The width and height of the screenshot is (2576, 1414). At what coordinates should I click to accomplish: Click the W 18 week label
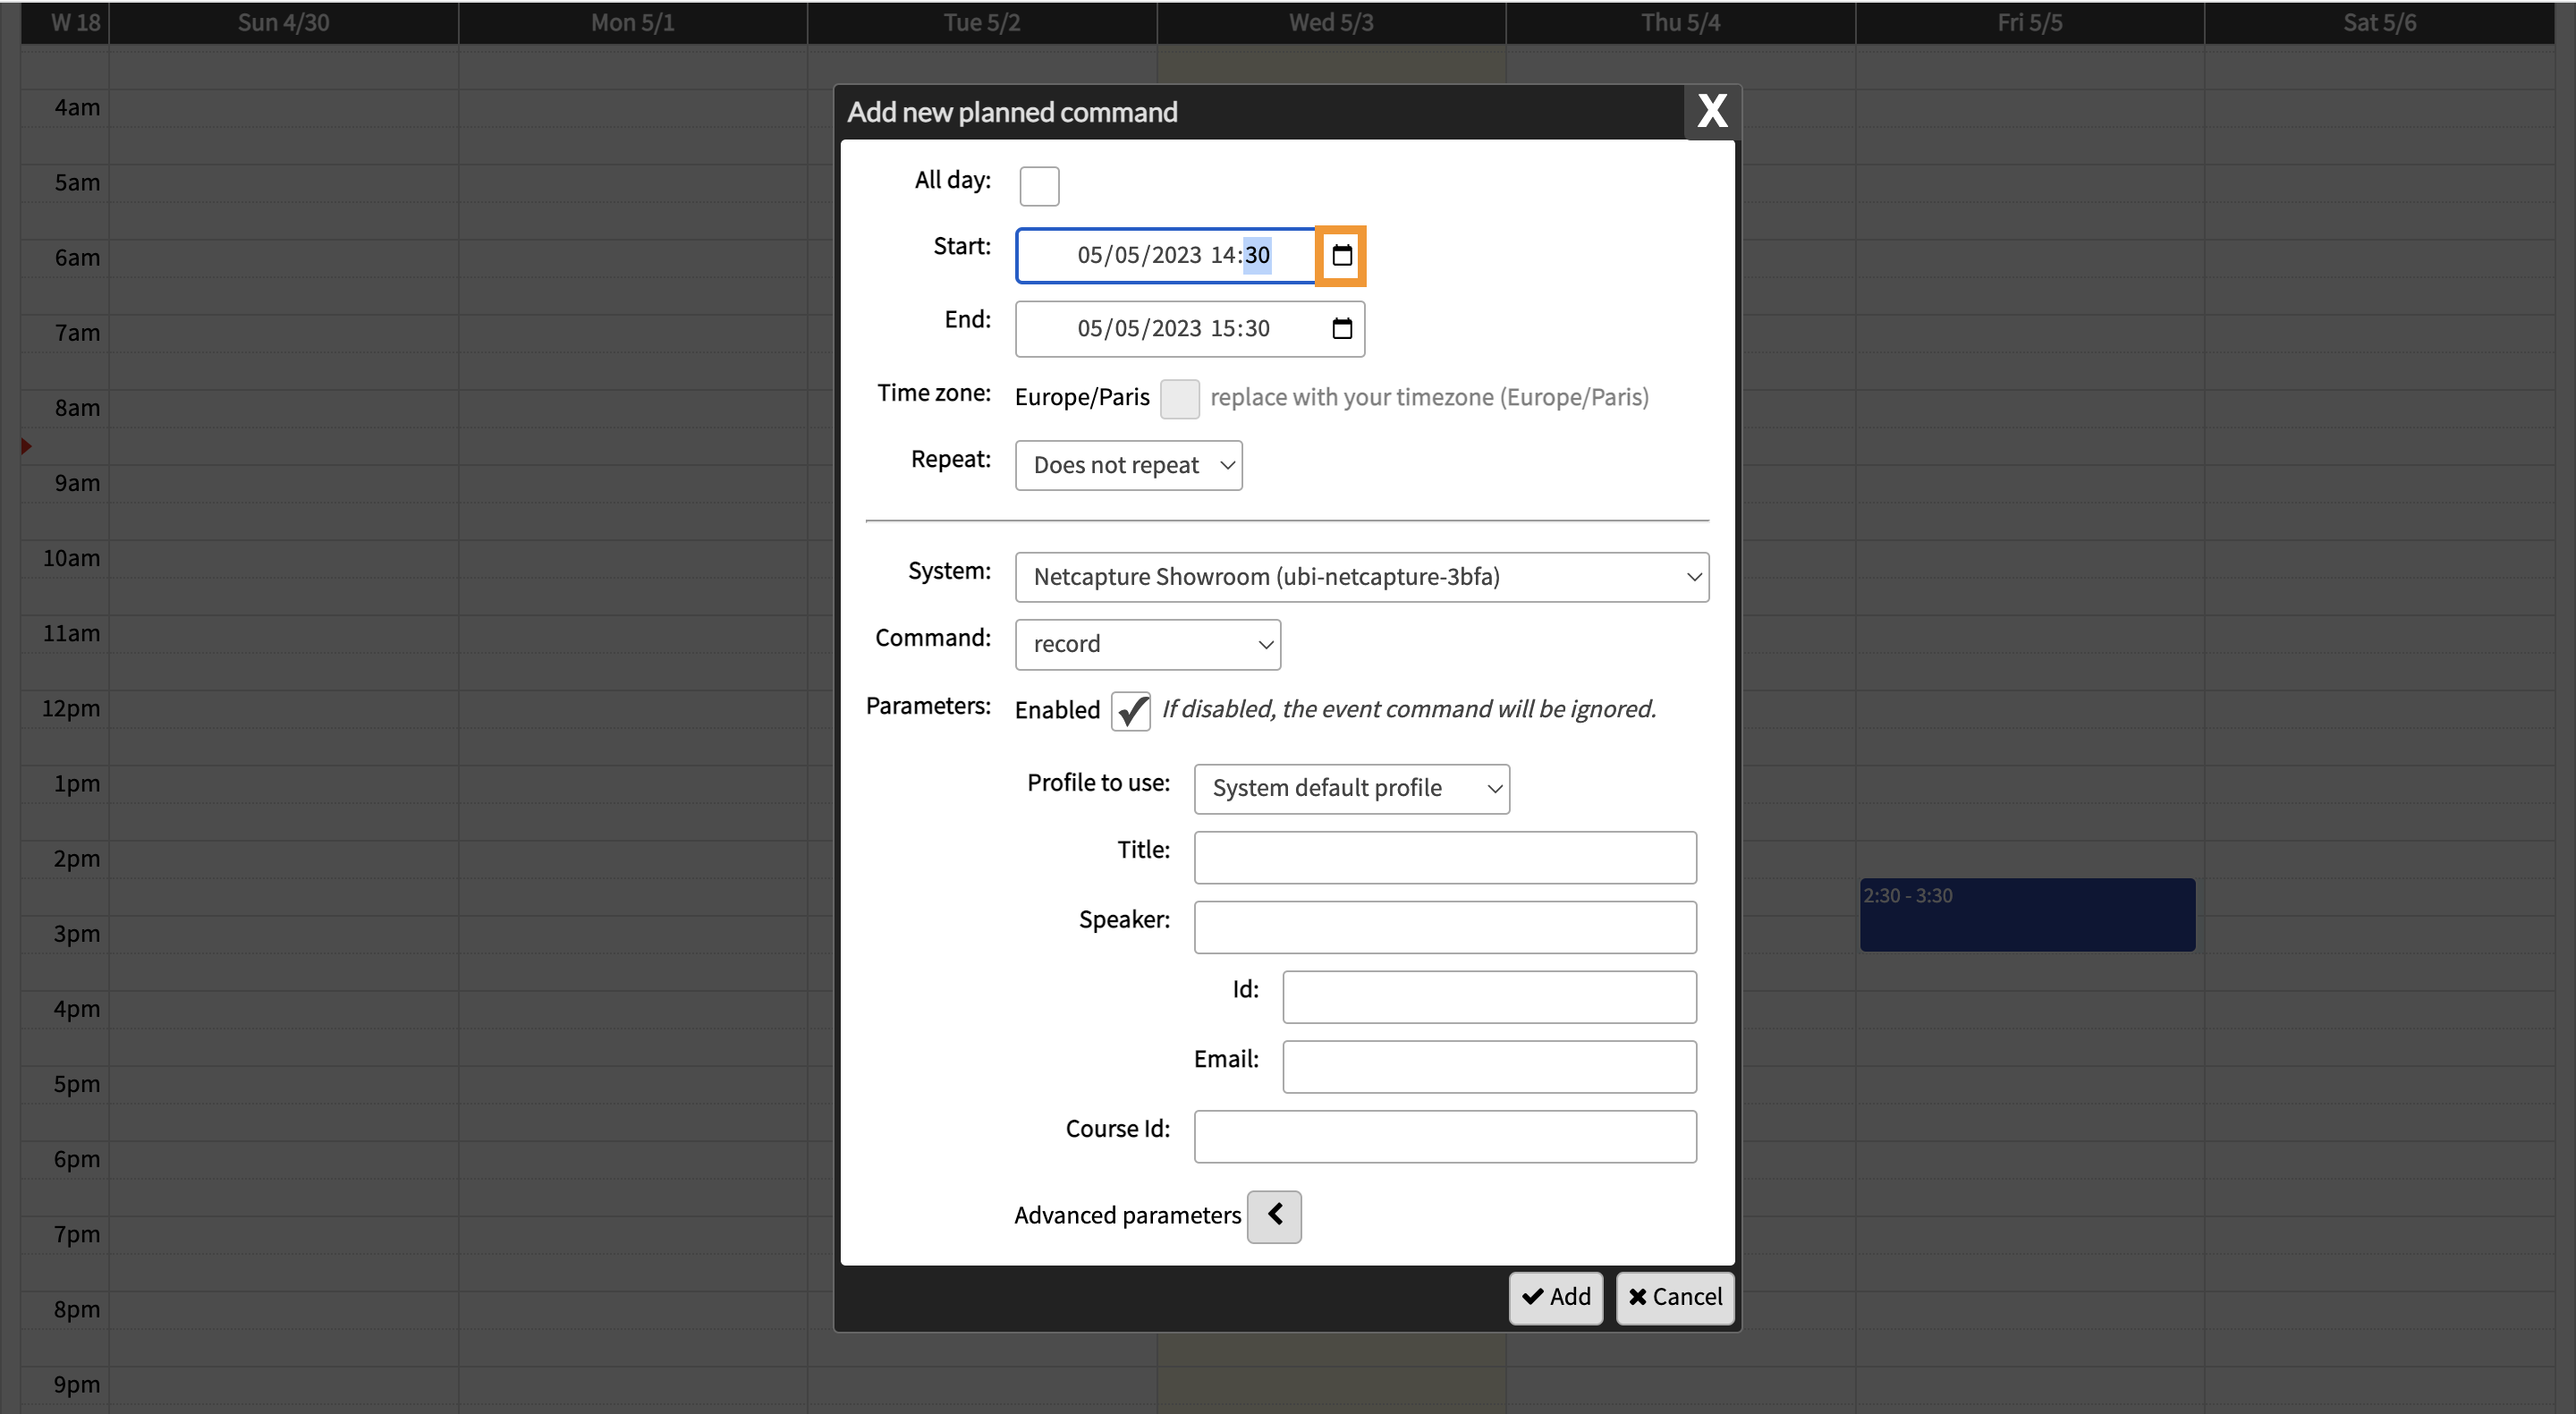coord(75,23)
